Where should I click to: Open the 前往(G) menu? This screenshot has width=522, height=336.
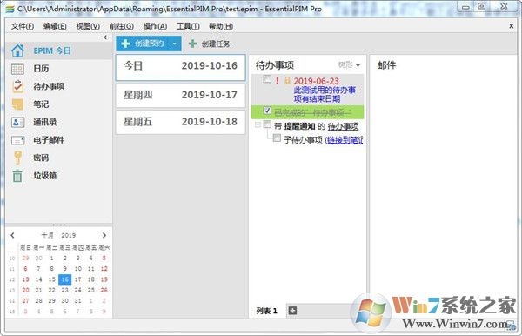click(x=122, y=26)
